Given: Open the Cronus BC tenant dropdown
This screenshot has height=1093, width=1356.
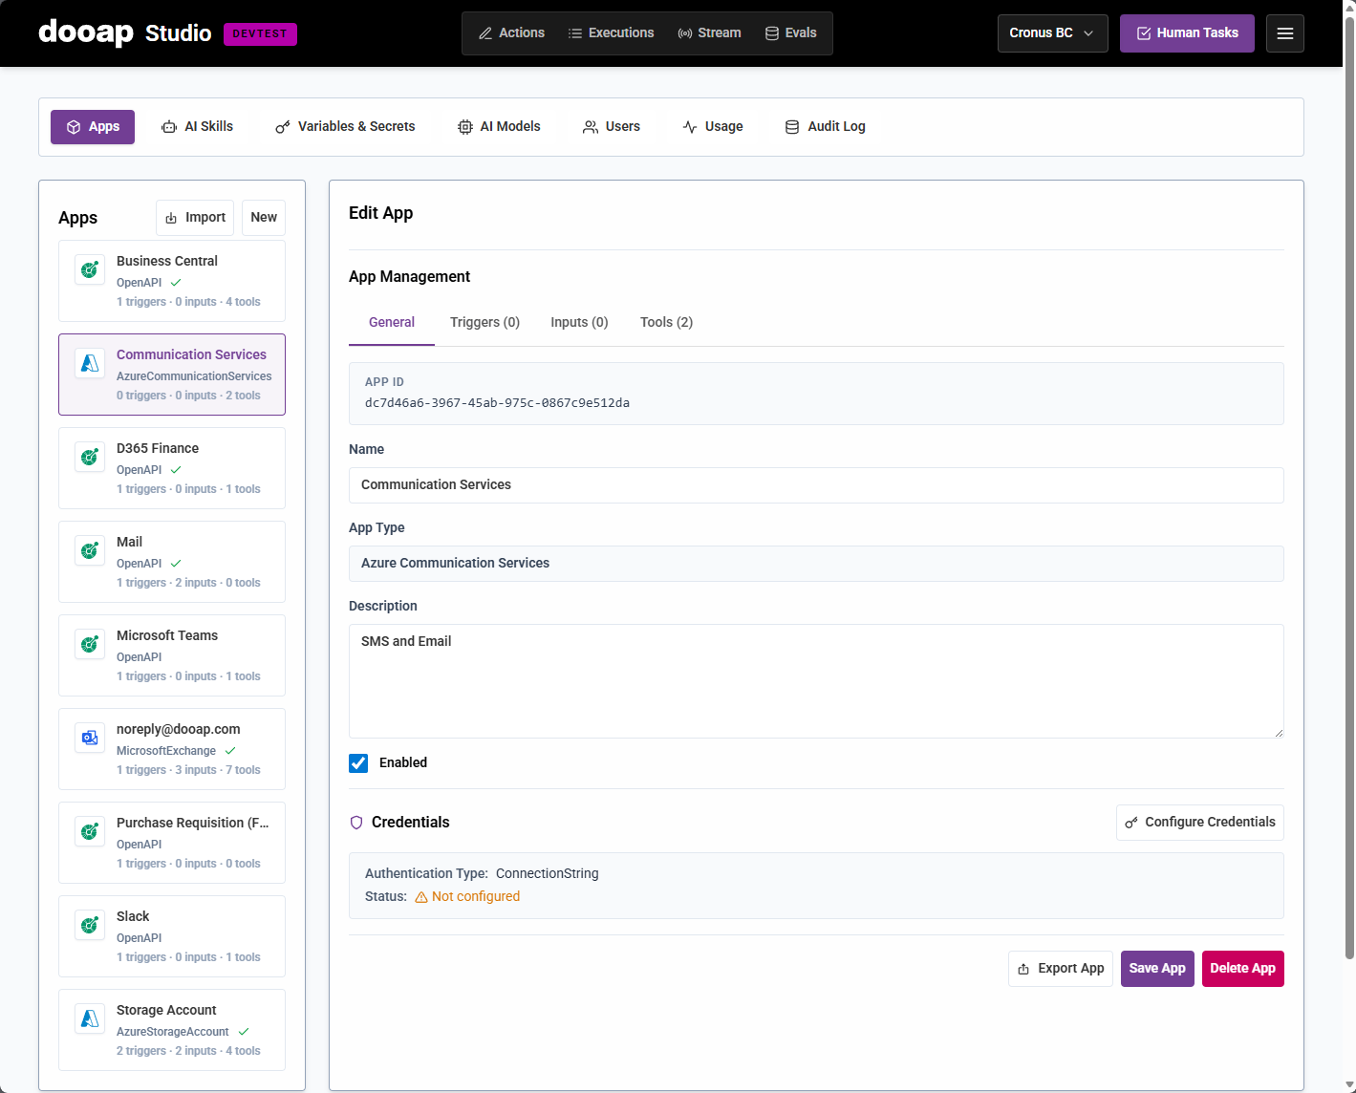Looking at the screenshot, I should pos(1053,33).
